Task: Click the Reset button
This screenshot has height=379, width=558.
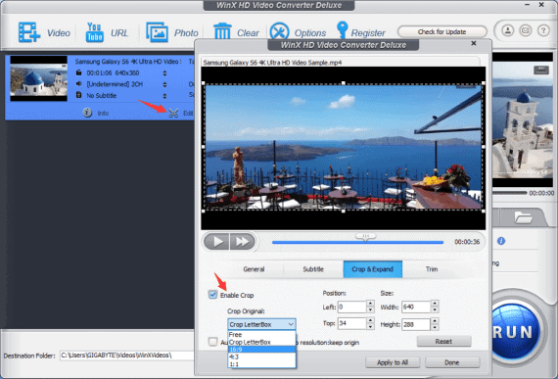Action: (x=443, y=341)
